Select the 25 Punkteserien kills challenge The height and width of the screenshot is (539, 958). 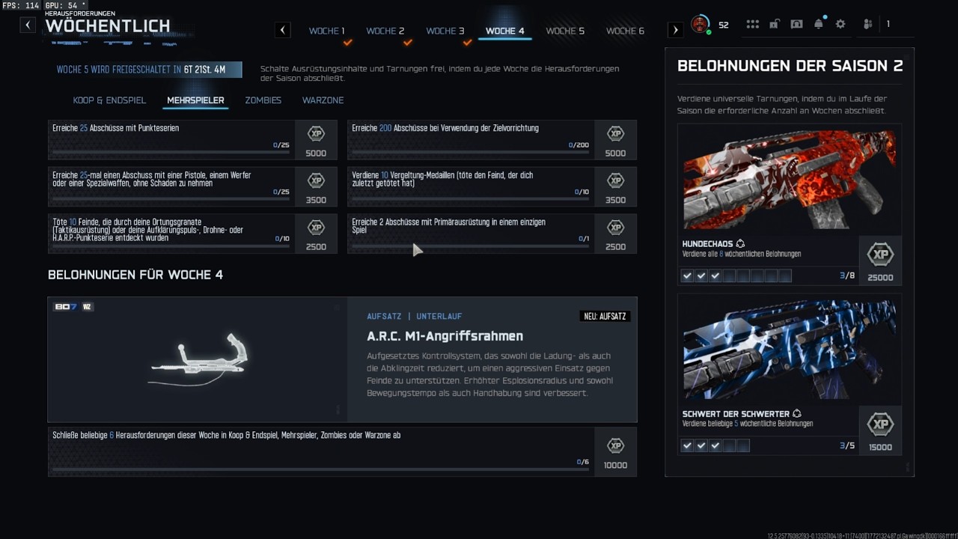192,140
